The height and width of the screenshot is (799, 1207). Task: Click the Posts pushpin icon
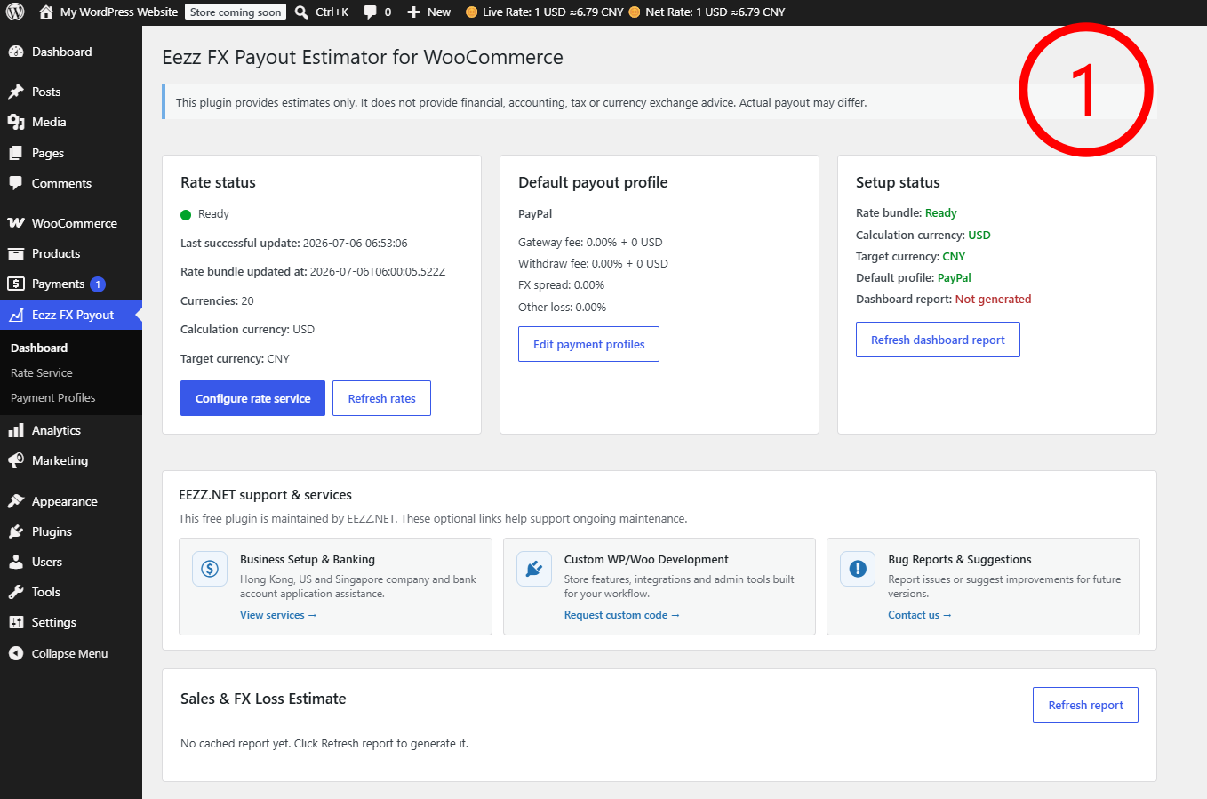click(16, 92)
